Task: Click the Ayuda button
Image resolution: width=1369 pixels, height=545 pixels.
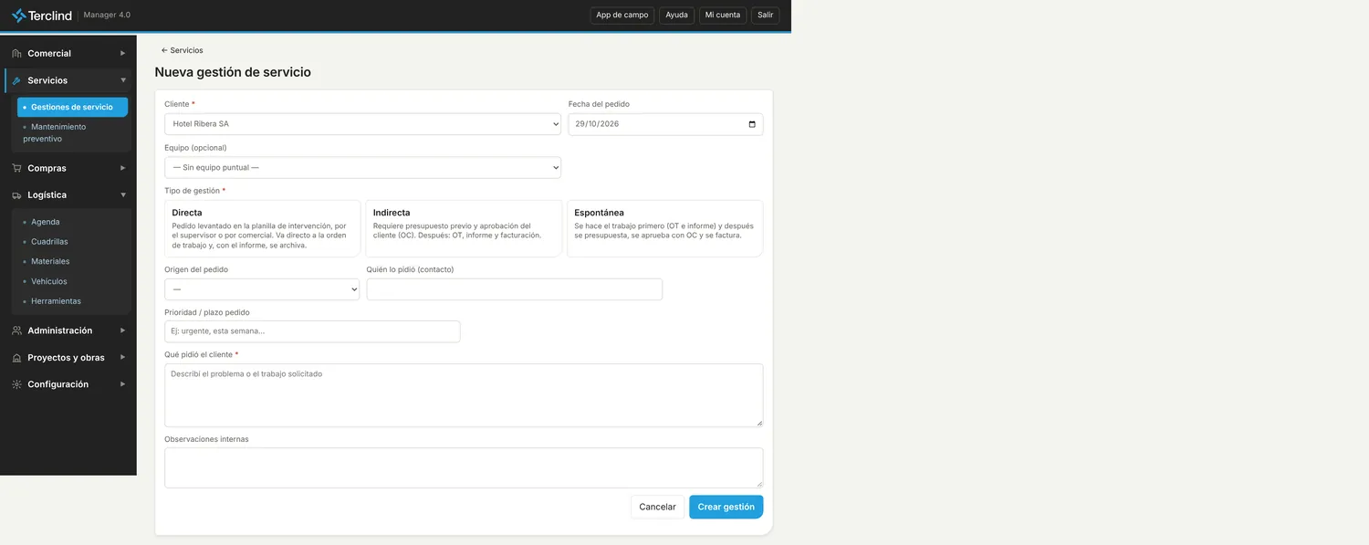Action: [677, 16]
